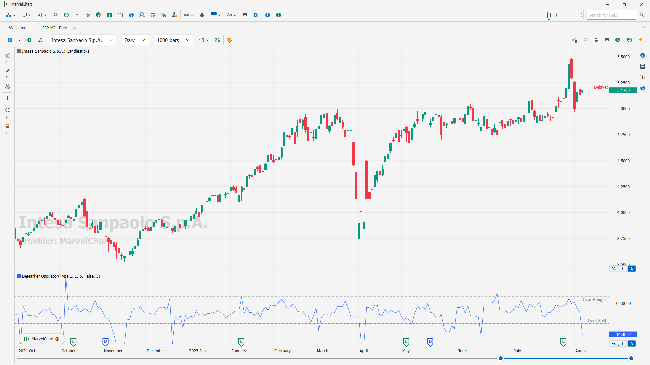Click the dividend D marker near May

430,342
